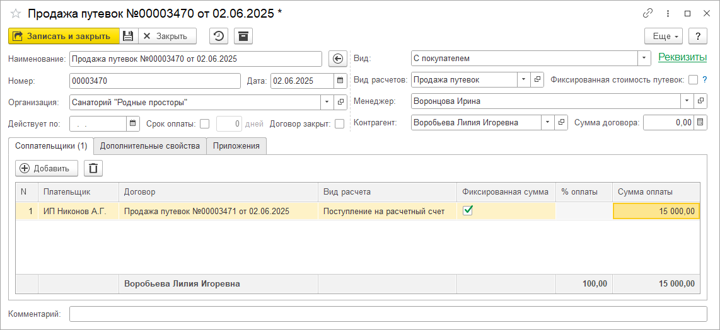
Task: Select cell ИП Никонов А.Г.
Action: click(79, 211)
